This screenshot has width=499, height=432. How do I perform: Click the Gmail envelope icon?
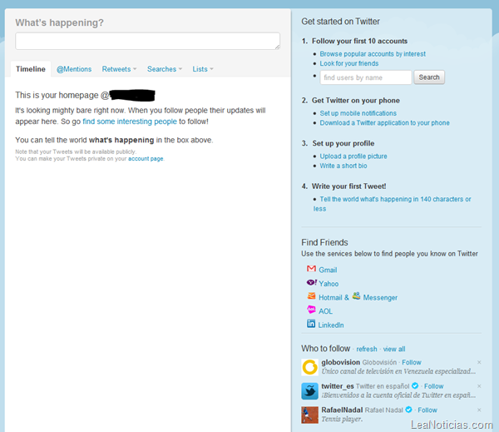[x=311, y=269]
